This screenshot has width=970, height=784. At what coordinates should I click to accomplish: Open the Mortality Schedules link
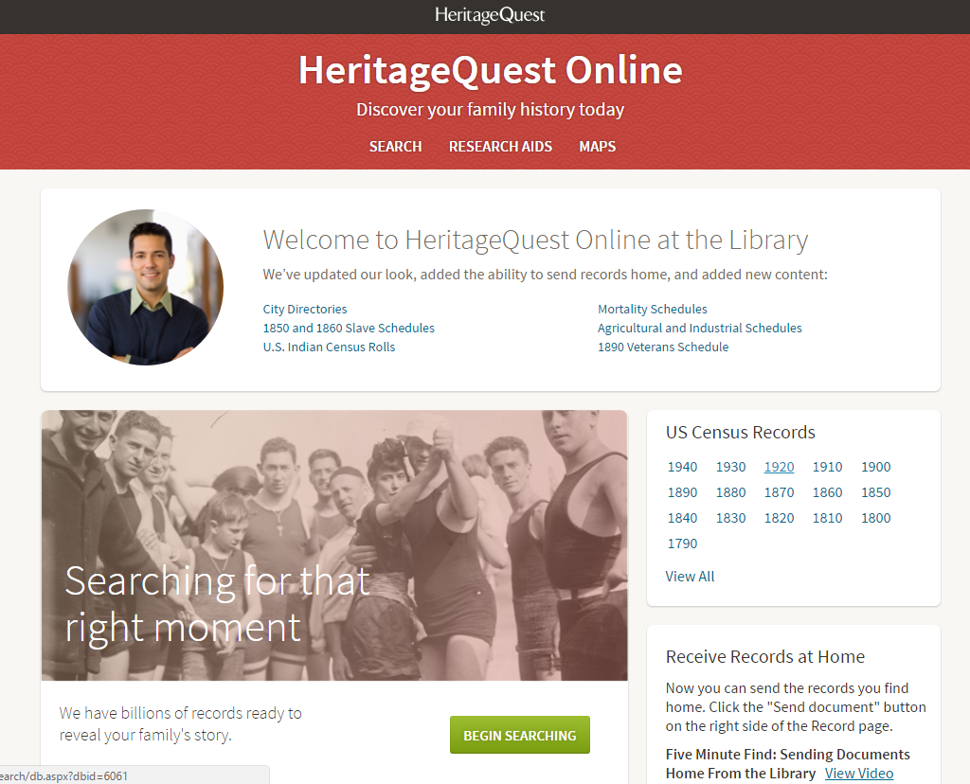(652, 309)
